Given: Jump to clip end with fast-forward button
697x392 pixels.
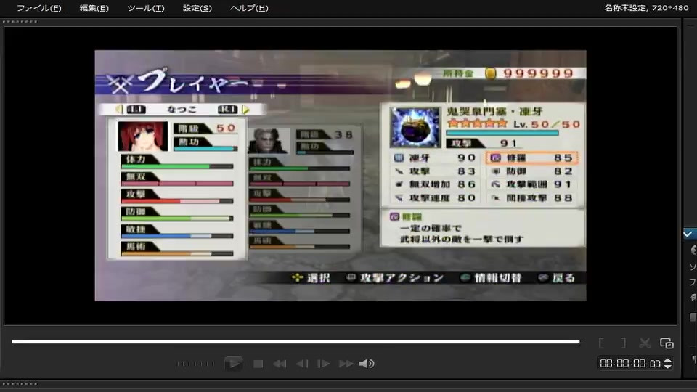Looking at the screenshot, I should (346, 364).
